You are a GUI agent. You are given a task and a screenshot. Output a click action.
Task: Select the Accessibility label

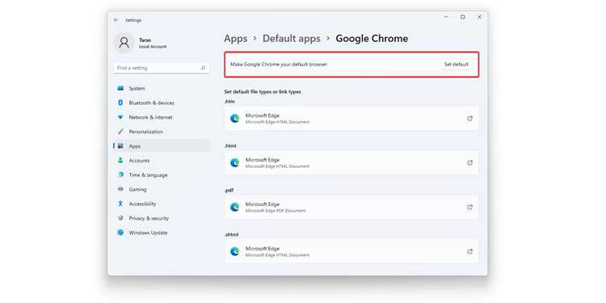pyautogui.click(x=142, y=204)
